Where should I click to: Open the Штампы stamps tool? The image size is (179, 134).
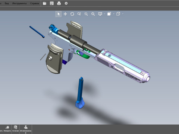(26, 129)
